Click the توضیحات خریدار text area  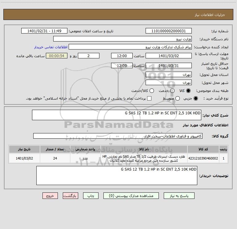click(117, 176)
